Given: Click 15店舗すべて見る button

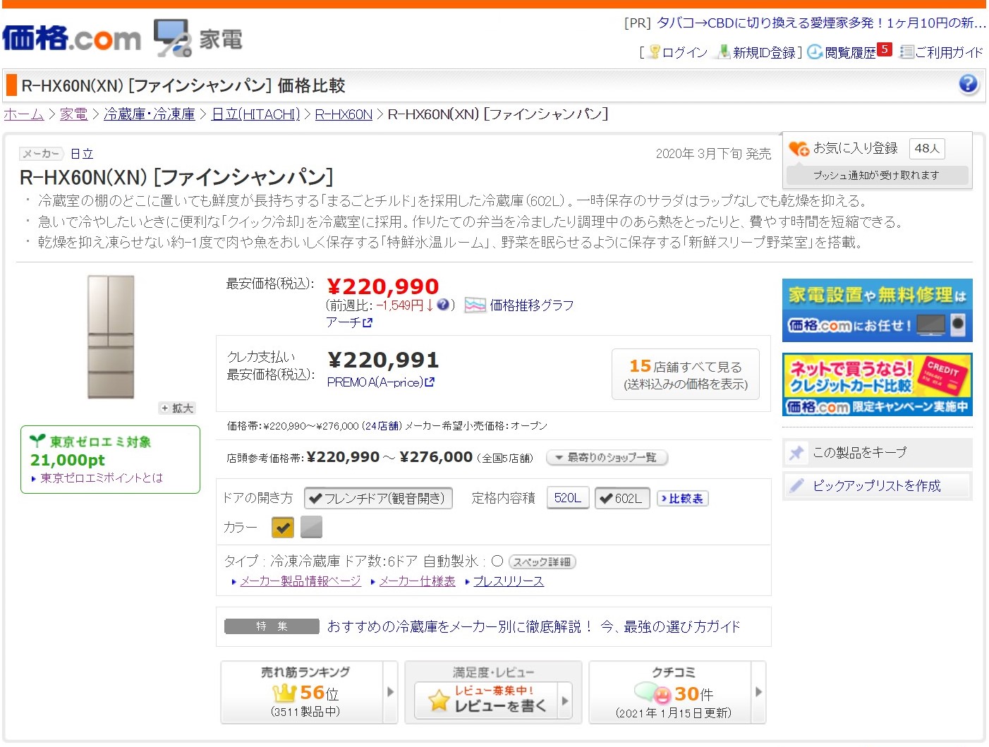Looking at the screenshot, I should 686,375.
